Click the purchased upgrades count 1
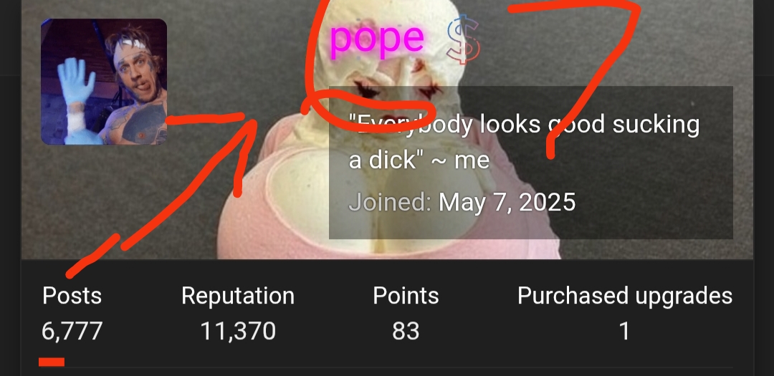Viewport: 774px width, 376px height. click(624, 331)
